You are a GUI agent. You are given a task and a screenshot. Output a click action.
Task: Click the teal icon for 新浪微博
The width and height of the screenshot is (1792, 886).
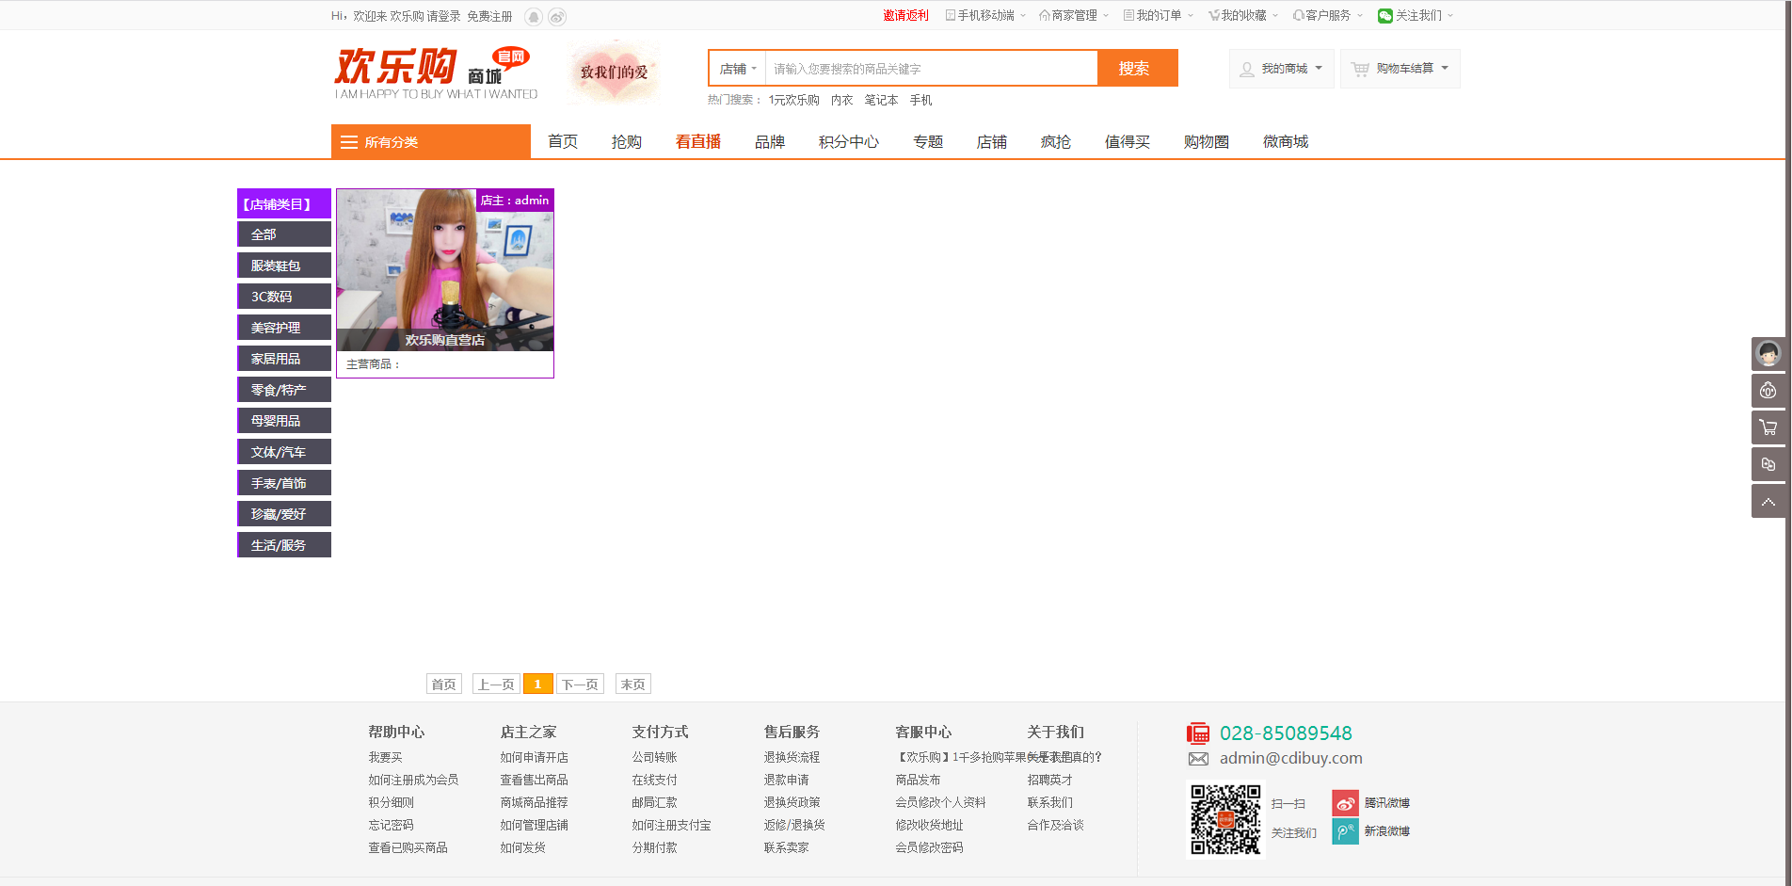pyautogui.click(x=1346, y=831)
